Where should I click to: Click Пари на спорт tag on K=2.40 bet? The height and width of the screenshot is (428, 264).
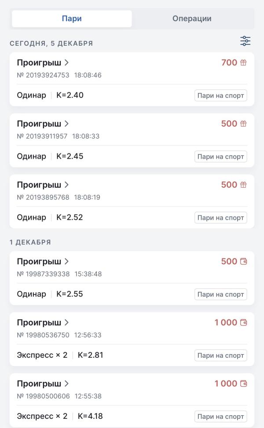pos(220,95)
